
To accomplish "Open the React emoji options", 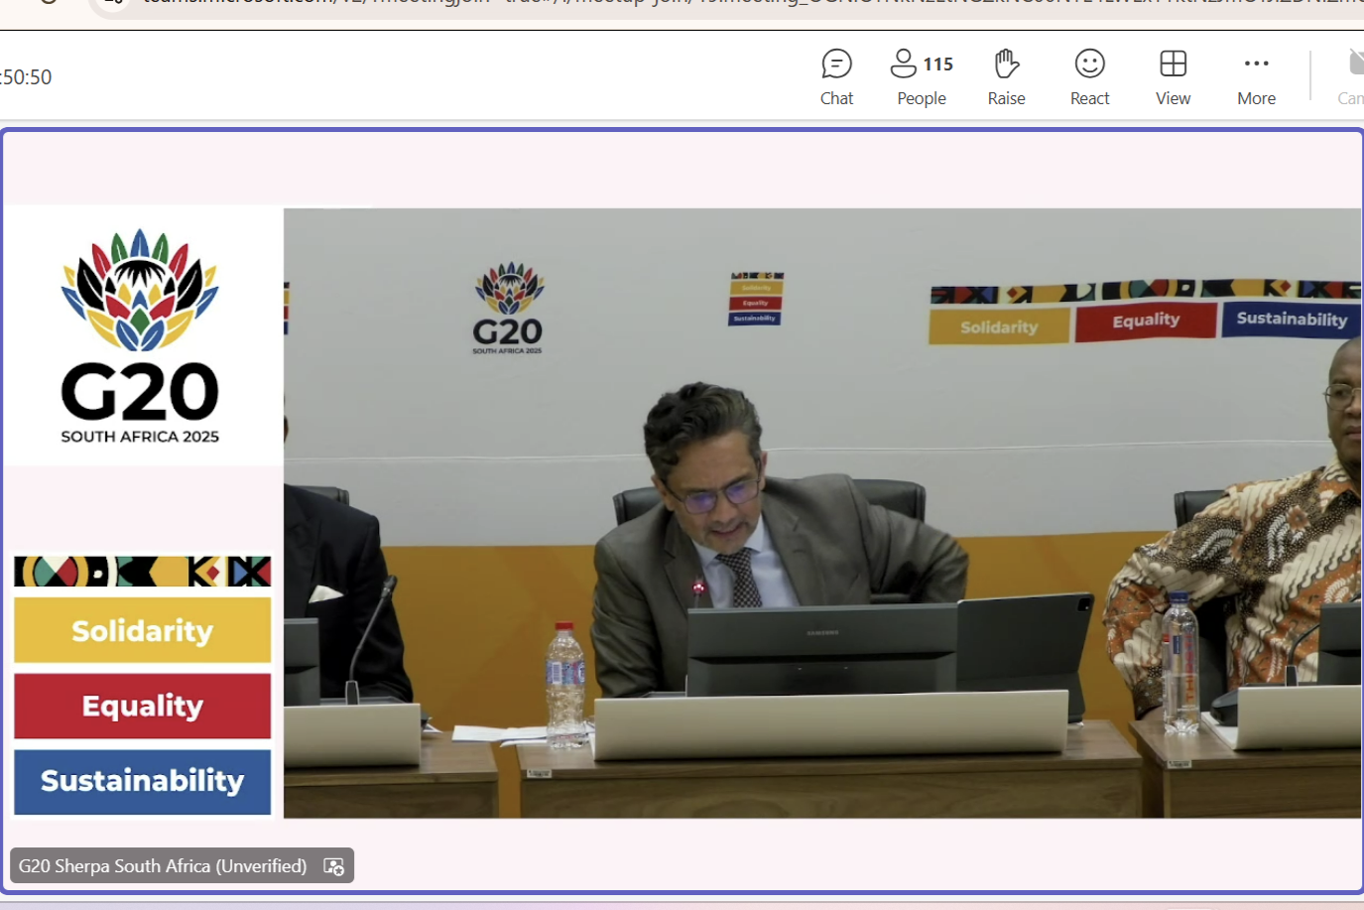I will point(1089,77).
